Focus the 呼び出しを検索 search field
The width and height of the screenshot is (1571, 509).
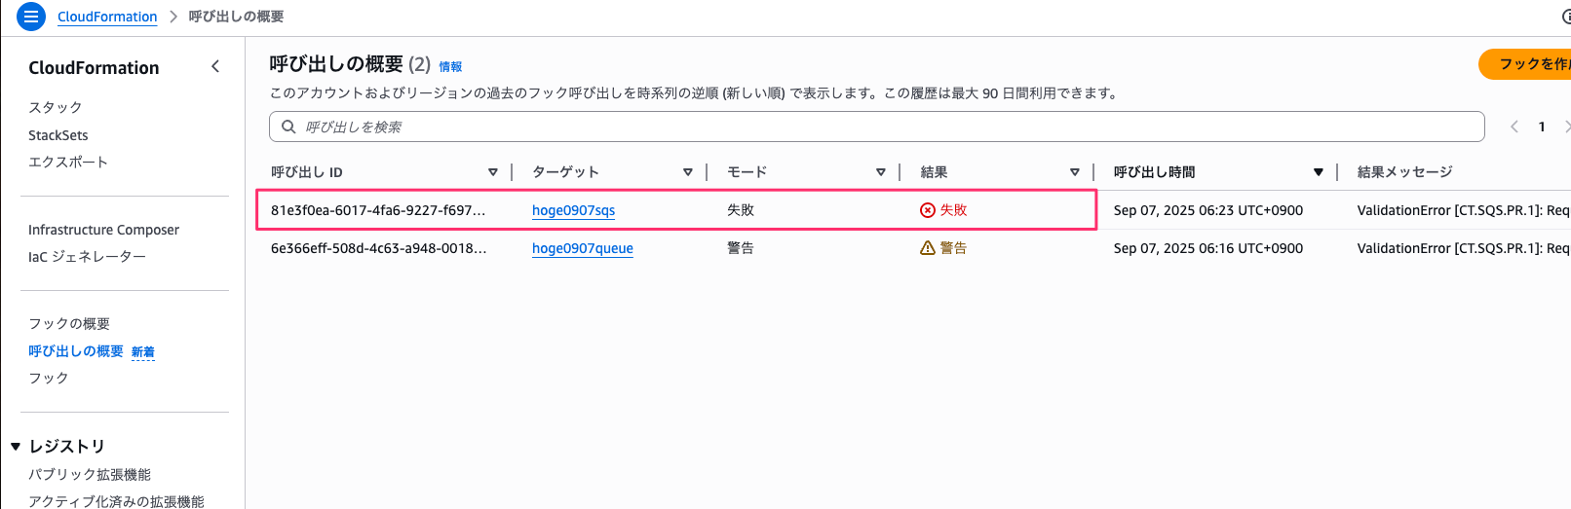(x=877, y=127)
